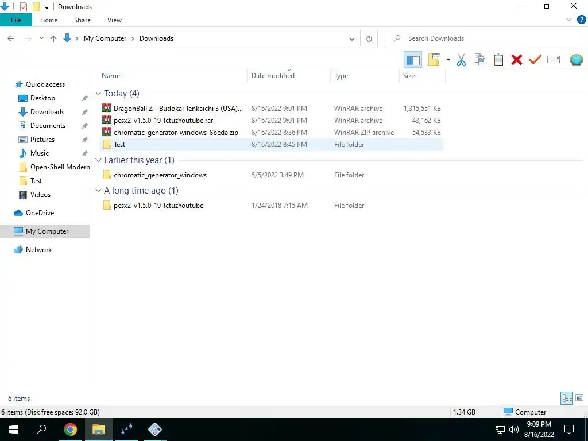
Task: Open the File Explorer taskbar icon
Action: tap(99, 430)
